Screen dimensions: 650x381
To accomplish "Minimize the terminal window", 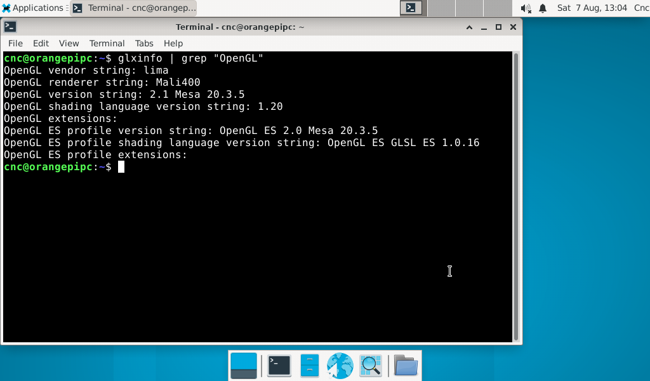I will pyautogui.click(x=484, y=27).
